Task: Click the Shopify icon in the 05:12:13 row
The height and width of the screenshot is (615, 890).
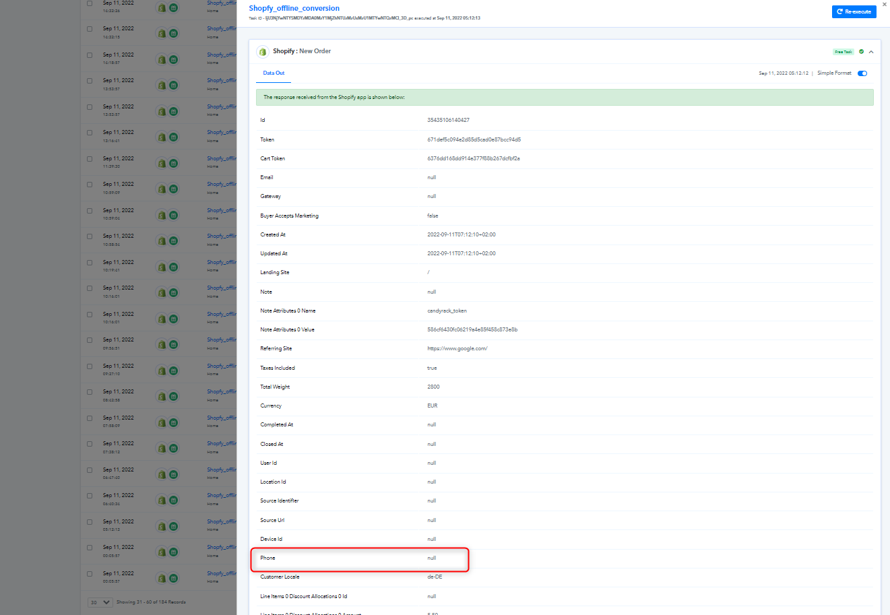Action: pos(162,527)
